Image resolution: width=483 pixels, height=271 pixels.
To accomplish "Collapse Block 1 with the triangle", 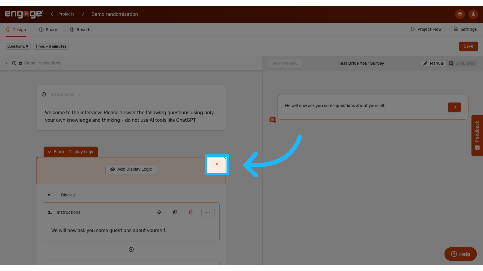I will tap(49, 195).
